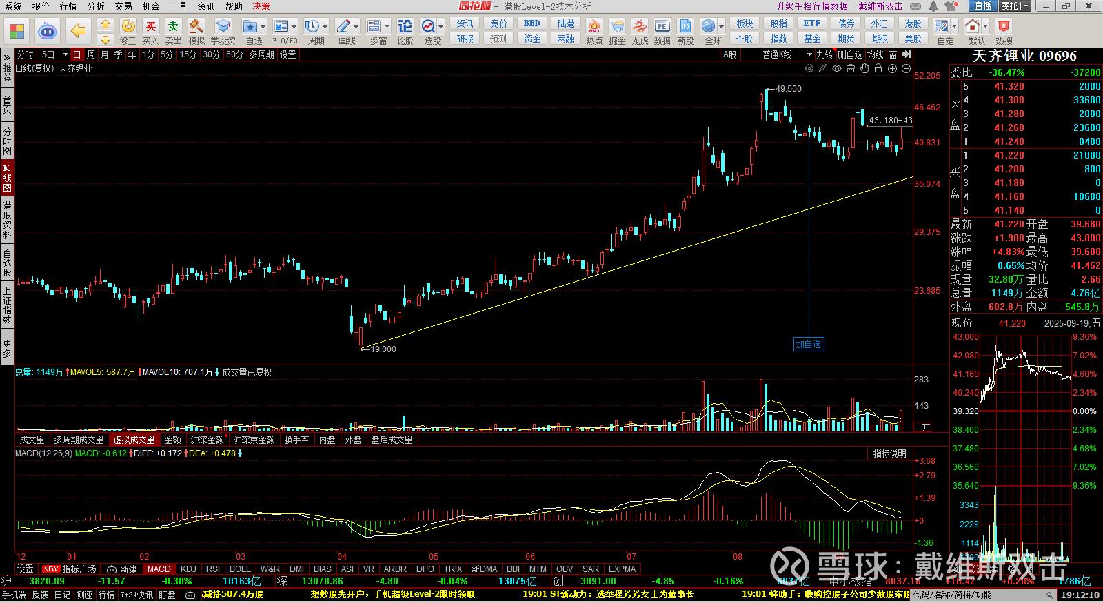Click the 加自选 button on chart

[x=808, y=345]
